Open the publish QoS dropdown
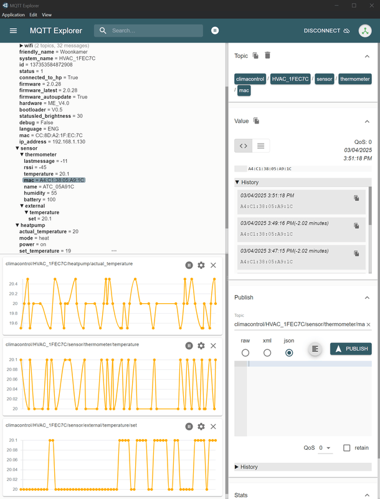 coord(325,448)
